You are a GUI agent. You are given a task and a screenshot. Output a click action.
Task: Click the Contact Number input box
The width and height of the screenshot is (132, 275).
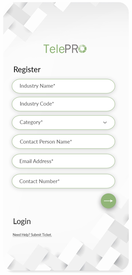[64, 181]
